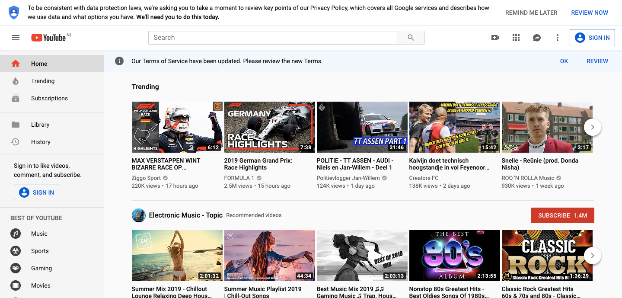622x298 pixels.
Task: Open Snelle - Reünie video thumbnail
Action: [x=547, y=127]
